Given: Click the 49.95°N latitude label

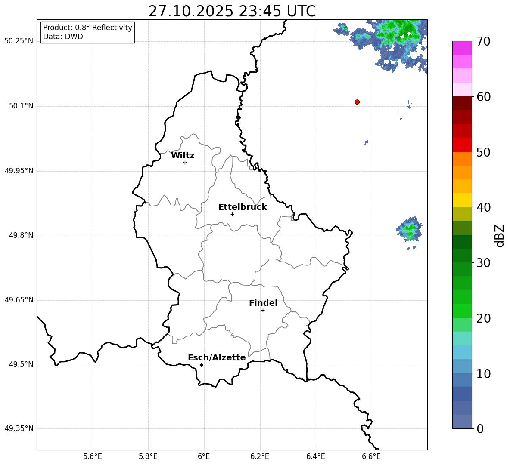Looking at the screenshot, I should [x=19, y=171].
